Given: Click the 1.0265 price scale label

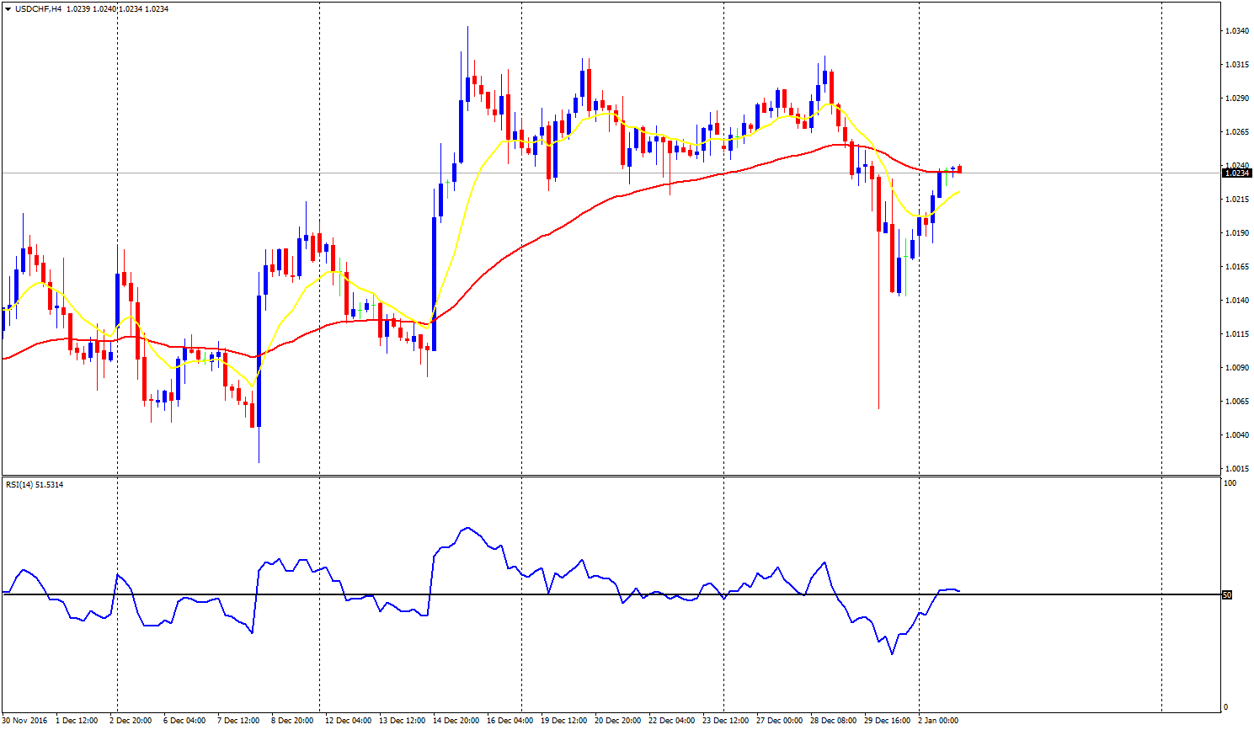Looking at the screenshot, I should 1236,132.
